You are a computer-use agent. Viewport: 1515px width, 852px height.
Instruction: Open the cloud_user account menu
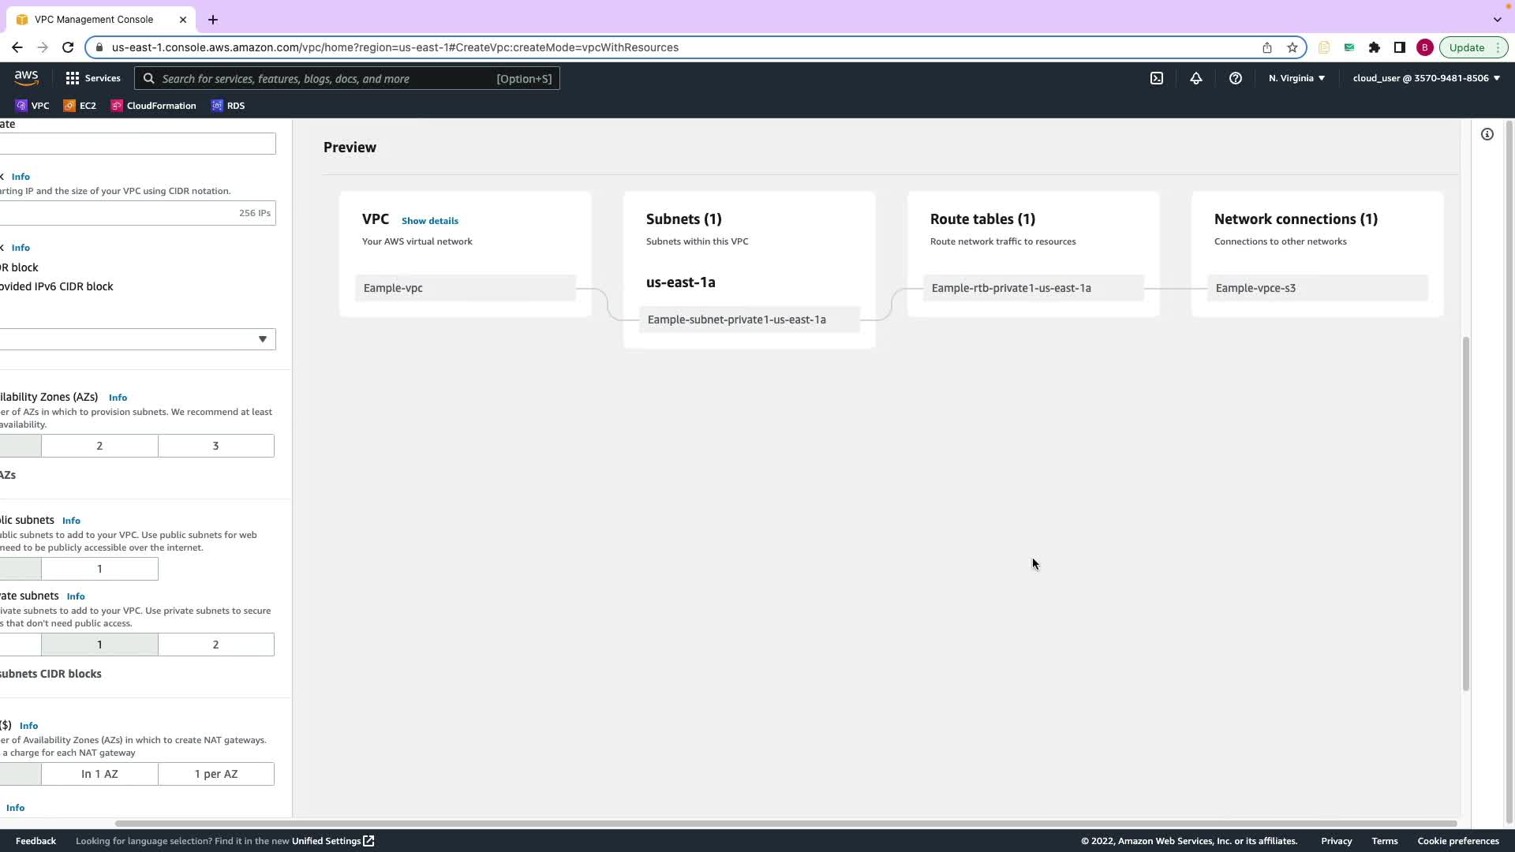[1426, 78]
